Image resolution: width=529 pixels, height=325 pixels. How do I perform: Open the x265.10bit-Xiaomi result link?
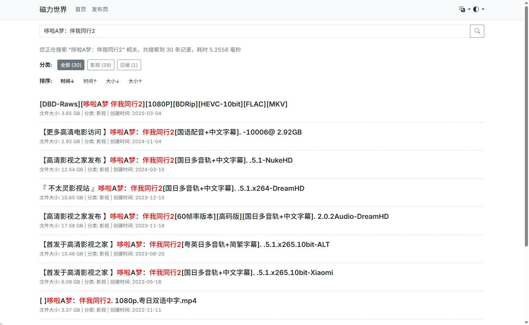(x=187, y=273)
